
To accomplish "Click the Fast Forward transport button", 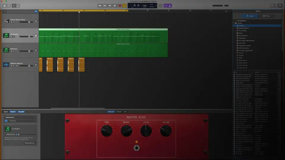I will tap(105, 6).
